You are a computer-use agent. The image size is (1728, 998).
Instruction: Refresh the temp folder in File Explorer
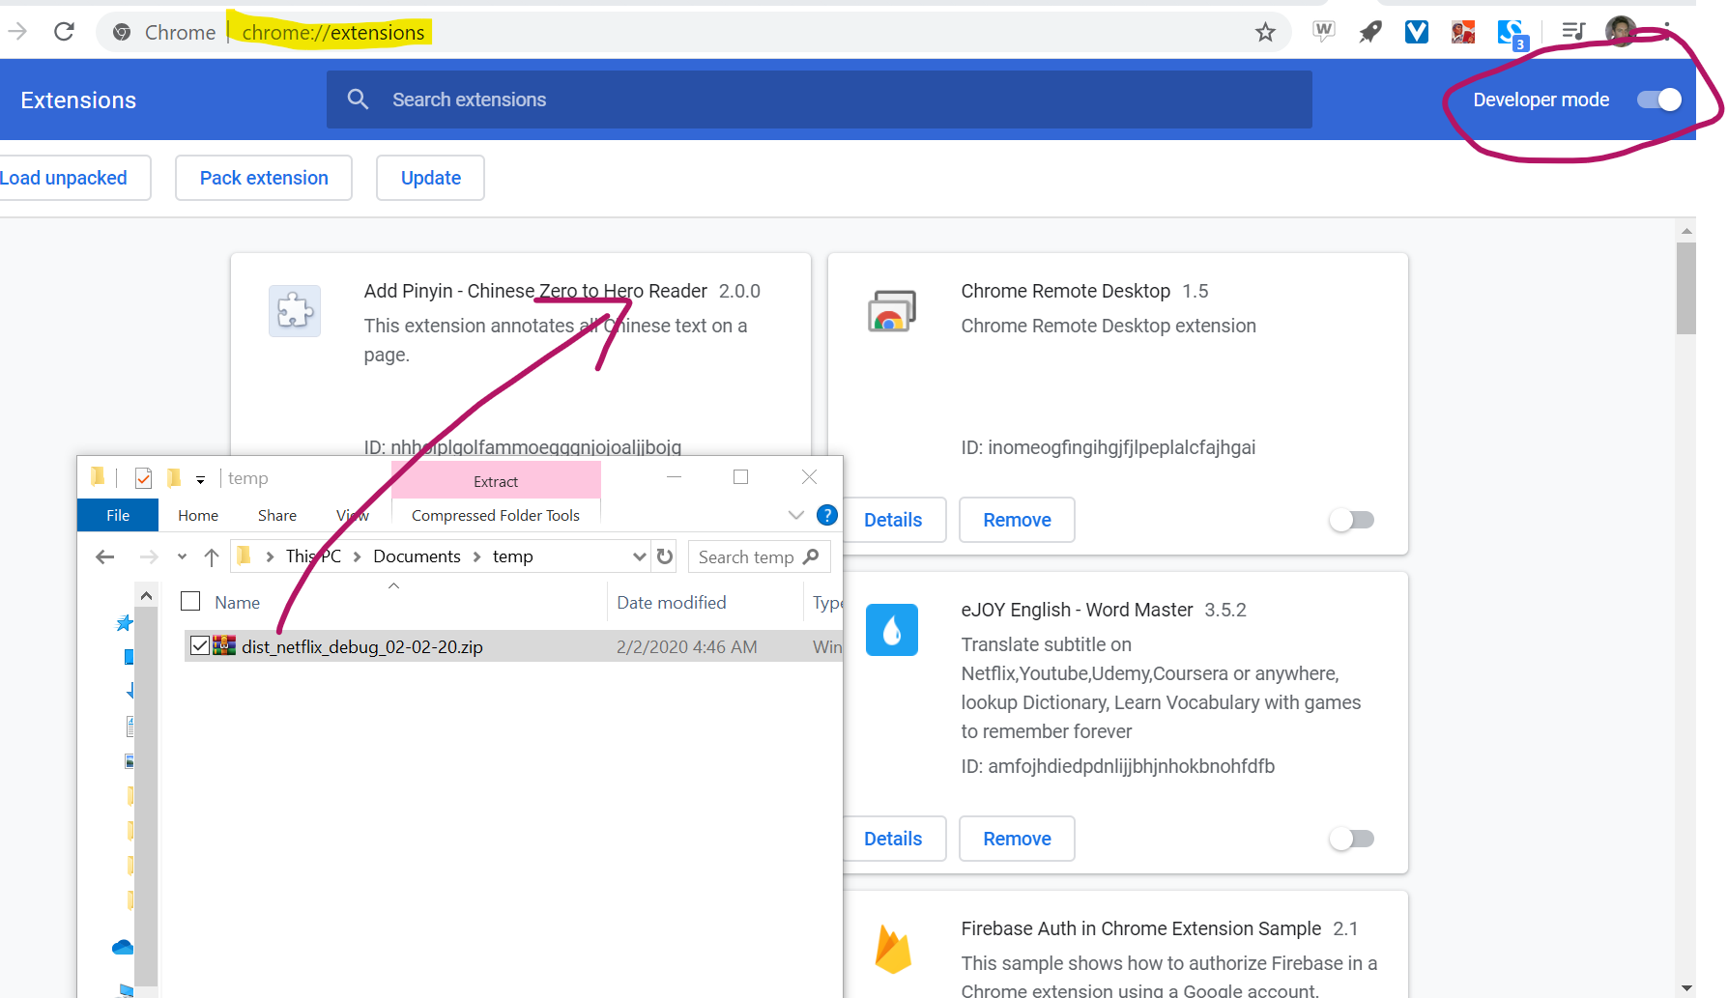(665, 556)
